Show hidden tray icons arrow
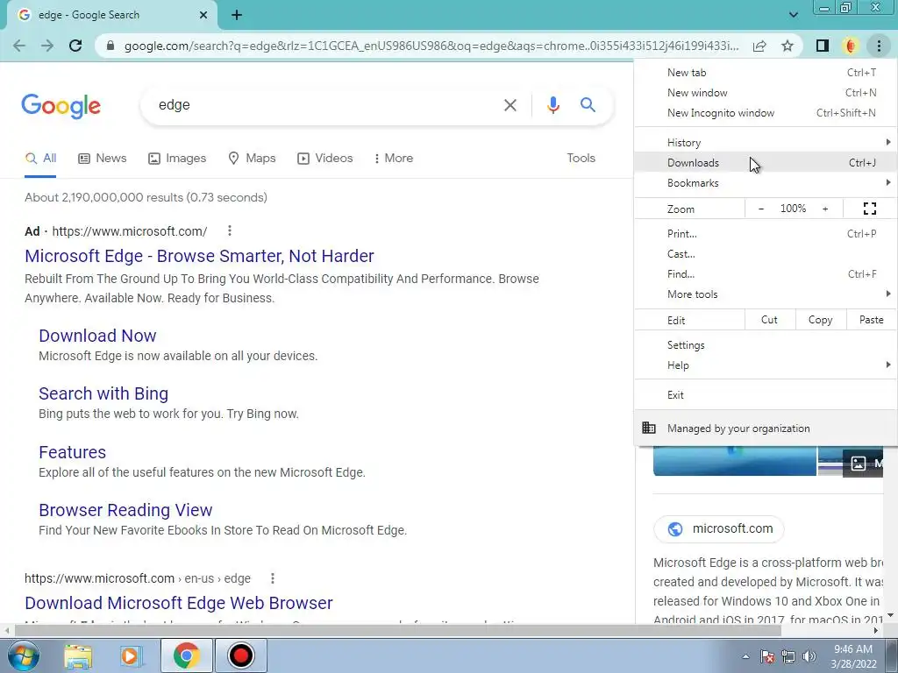This screenshot has width=898, height=673. 745,656
